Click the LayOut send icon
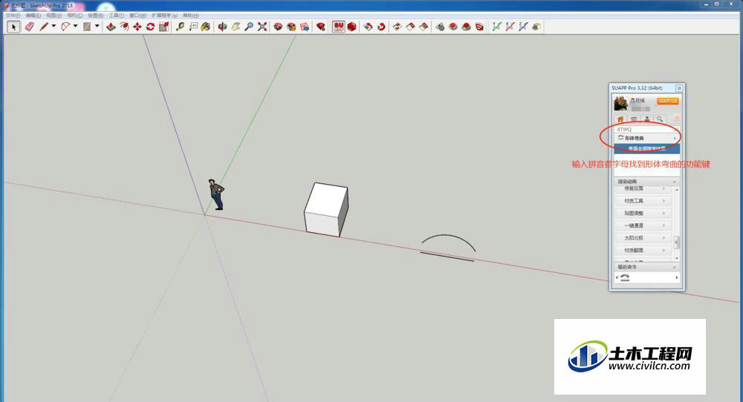 point(305,27)
